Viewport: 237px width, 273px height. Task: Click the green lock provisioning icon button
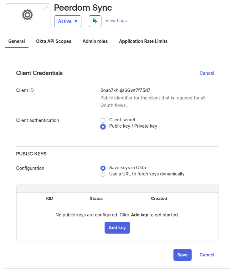point(95,21)
